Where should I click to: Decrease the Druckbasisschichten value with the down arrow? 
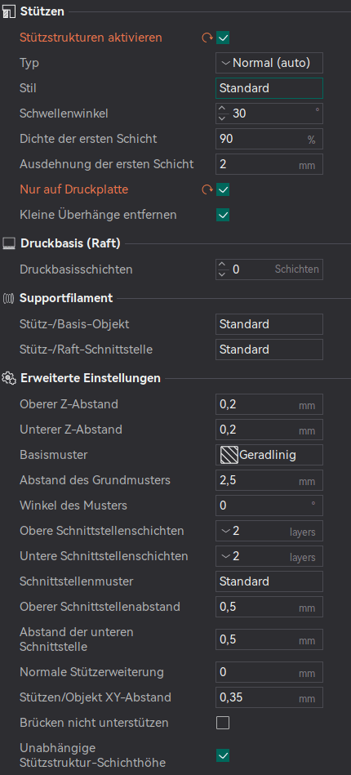[x=223, y=274]
